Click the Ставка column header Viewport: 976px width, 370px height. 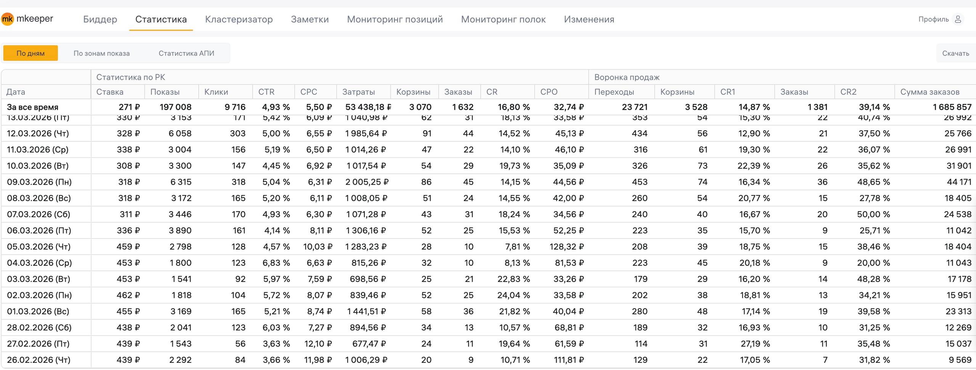pos(110,92)
